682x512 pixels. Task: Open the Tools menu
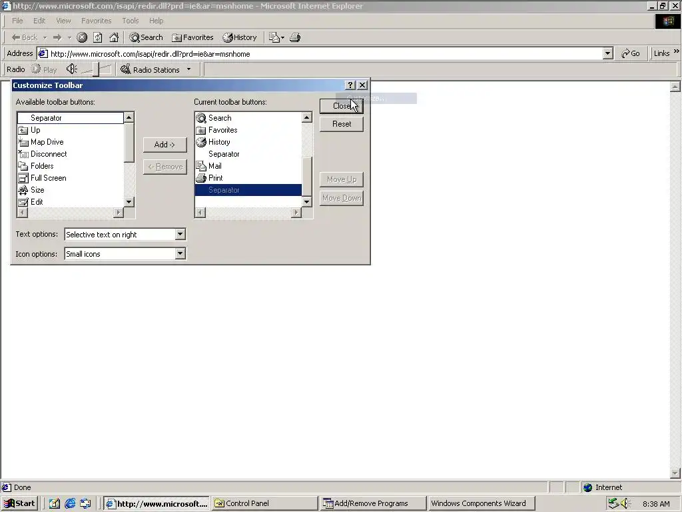[130, 21]
